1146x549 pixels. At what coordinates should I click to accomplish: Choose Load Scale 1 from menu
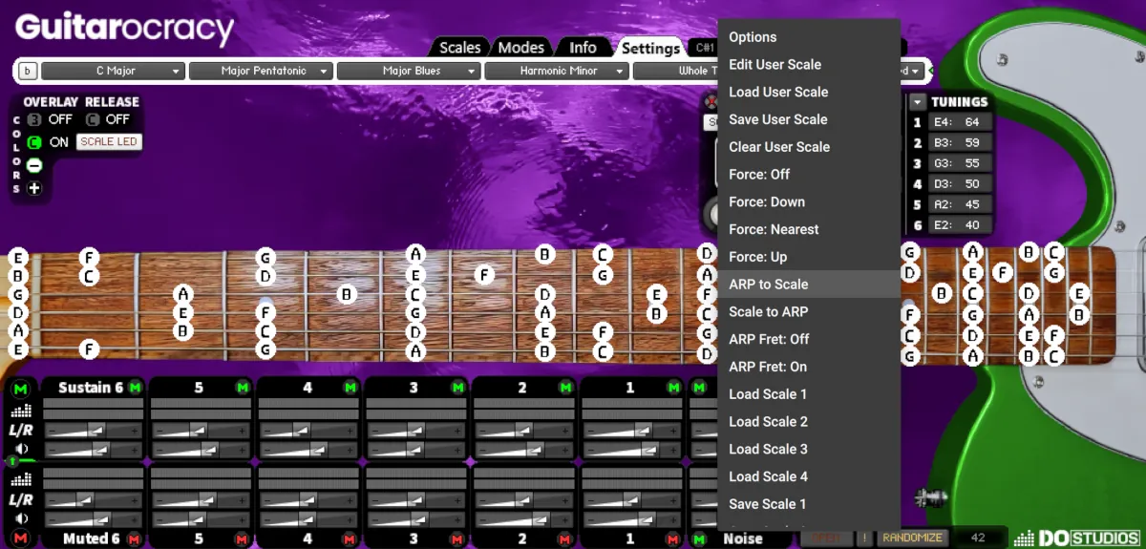coord(809,394)
